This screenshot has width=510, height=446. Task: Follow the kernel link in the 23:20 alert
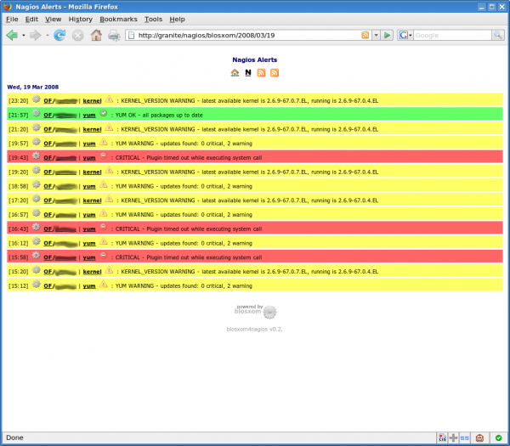[x=92, y=99]
